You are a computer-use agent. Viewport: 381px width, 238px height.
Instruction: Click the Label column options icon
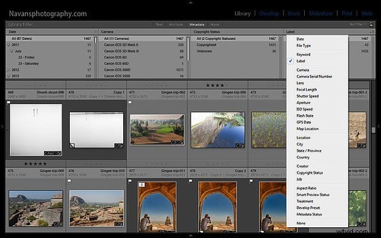pos(371,32)
